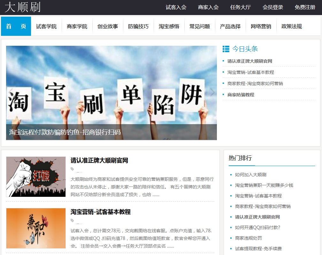Open 会员登录 from the top menu

tap(273, 7)
